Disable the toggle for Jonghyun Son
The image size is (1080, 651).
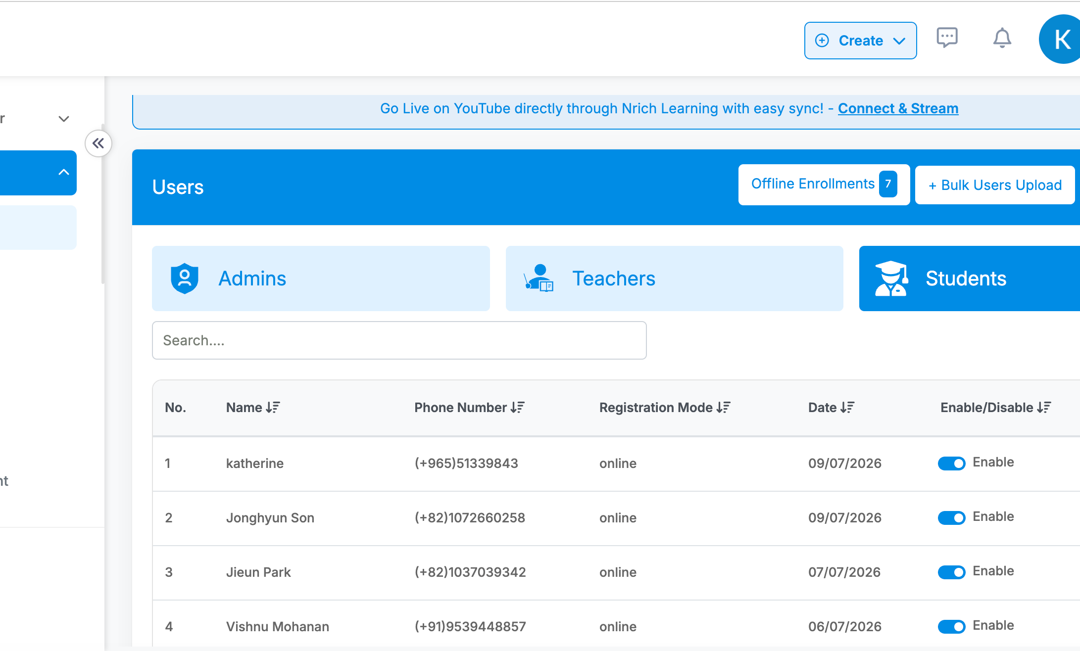tap(951, 517)
